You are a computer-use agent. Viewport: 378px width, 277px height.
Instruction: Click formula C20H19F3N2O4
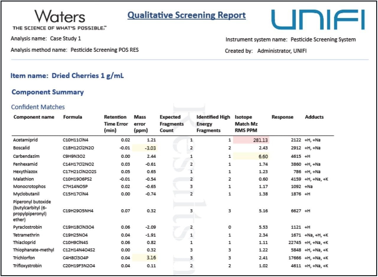(78, 266)
